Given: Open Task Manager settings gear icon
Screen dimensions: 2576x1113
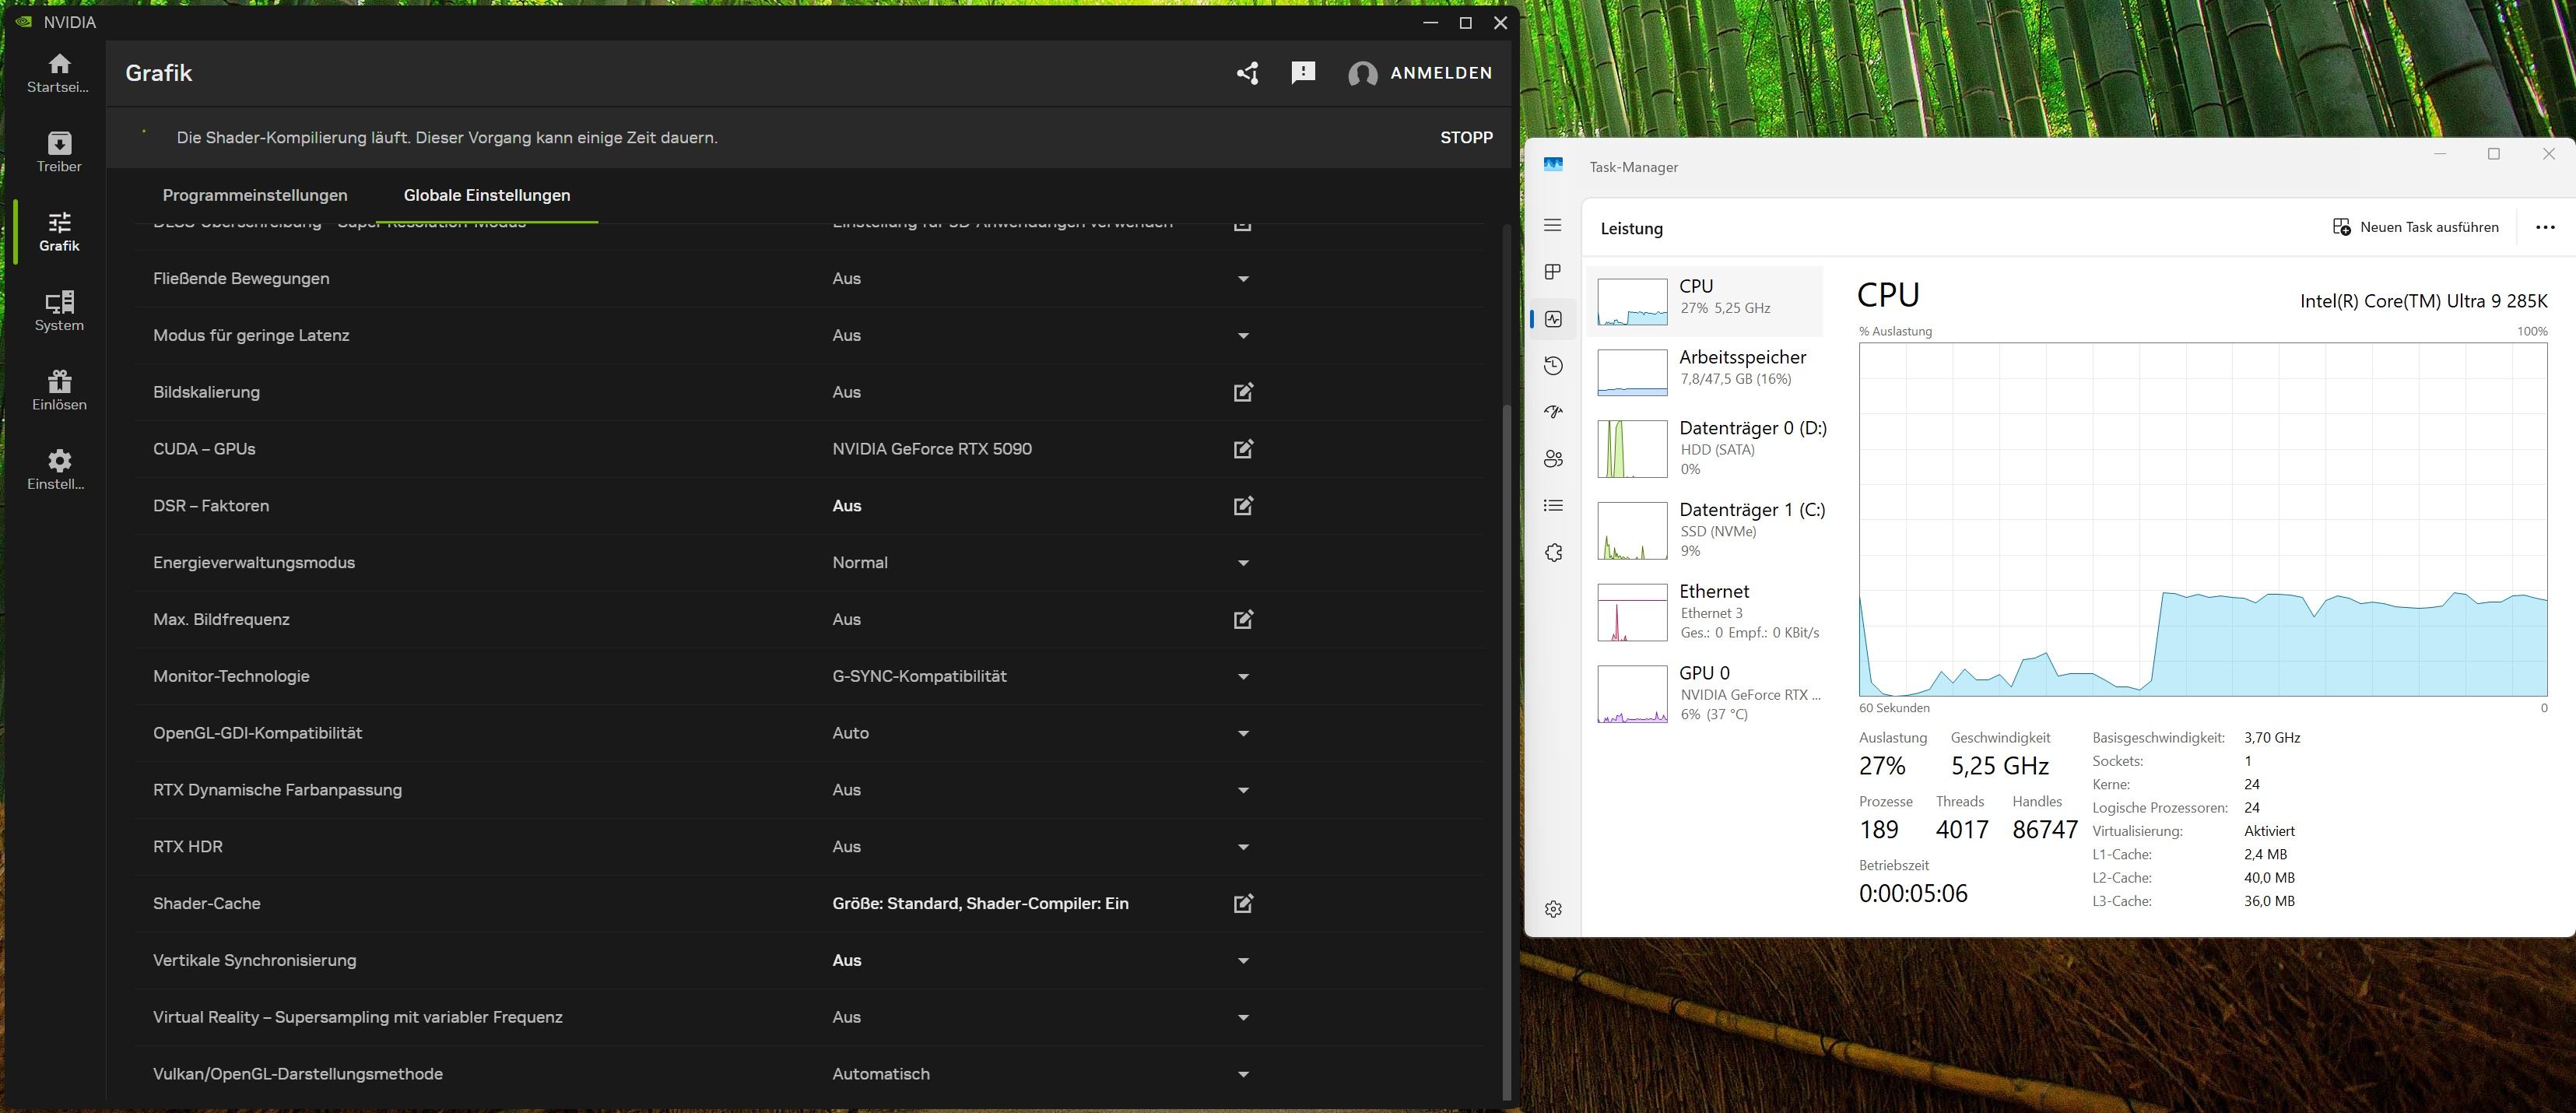Looking at the screenshot, I should tap(1553, 909).
